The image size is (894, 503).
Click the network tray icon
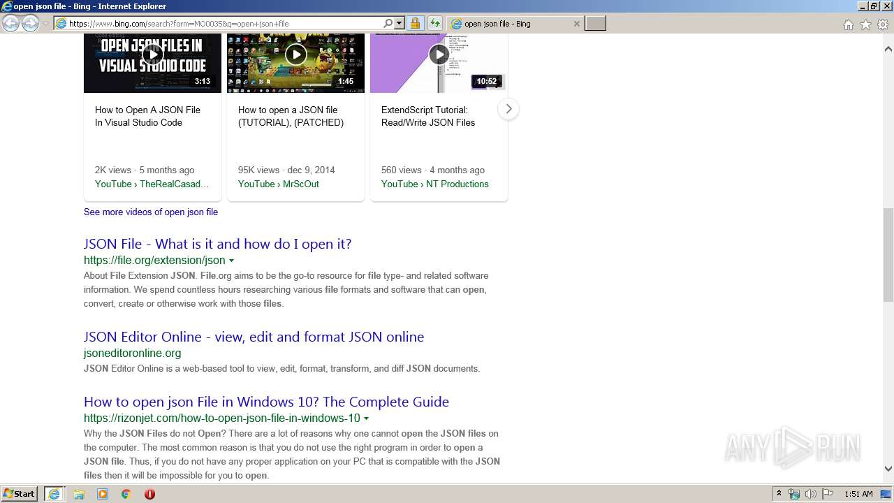click(x=794, y=494)
